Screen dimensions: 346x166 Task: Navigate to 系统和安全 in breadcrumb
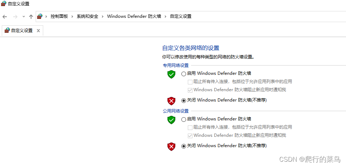87,16
